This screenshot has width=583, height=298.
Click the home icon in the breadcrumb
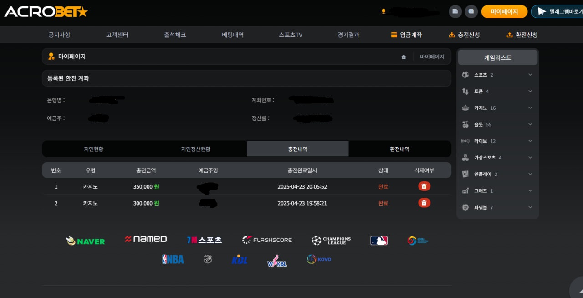pyautogui.click(x=404, y=57)
